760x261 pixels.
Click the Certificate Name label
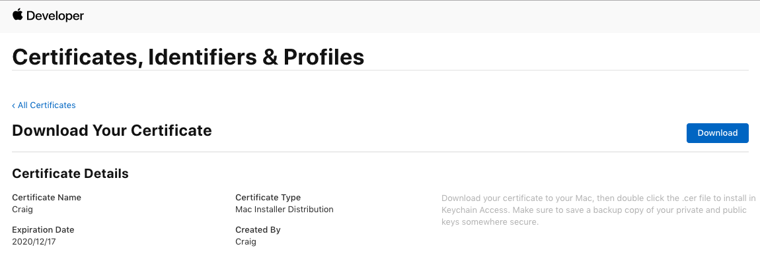pyautogui.click(x=46, y=198)
